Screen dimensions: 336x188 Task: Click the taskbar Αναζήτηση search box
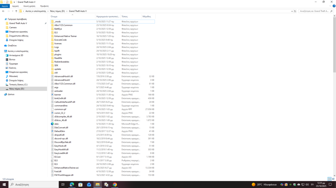(34, 185)
